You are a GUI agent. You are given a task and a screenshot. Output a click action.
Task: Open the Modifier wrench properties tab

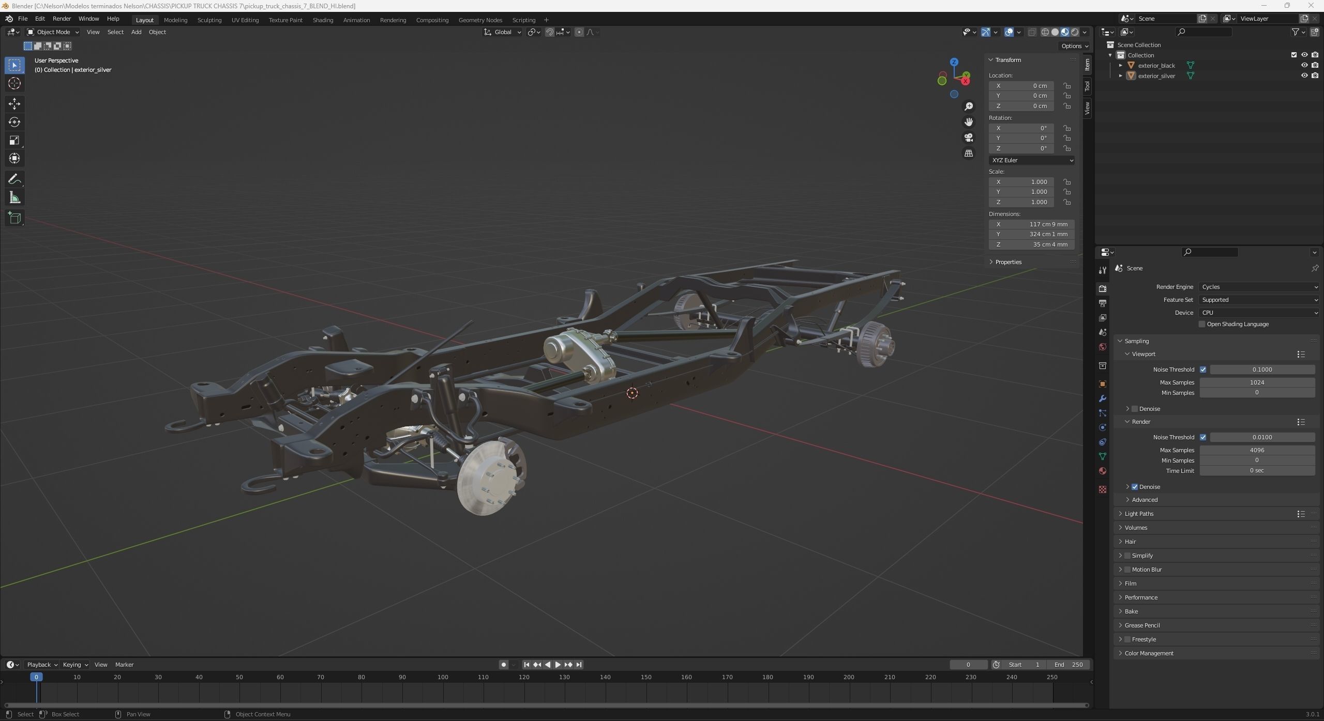pyautogui.click(x=1103, y=398)
